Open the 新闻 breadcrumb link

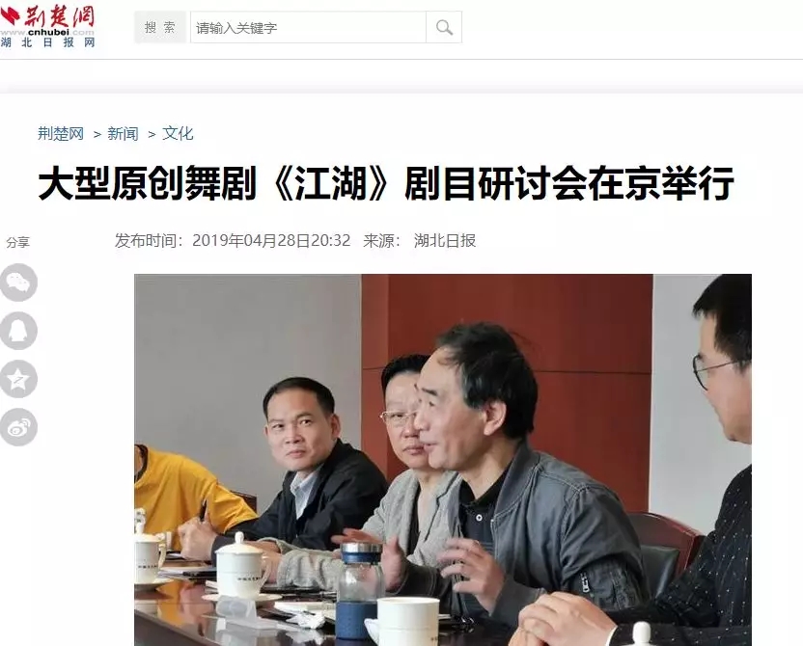[x=123, y=133]
